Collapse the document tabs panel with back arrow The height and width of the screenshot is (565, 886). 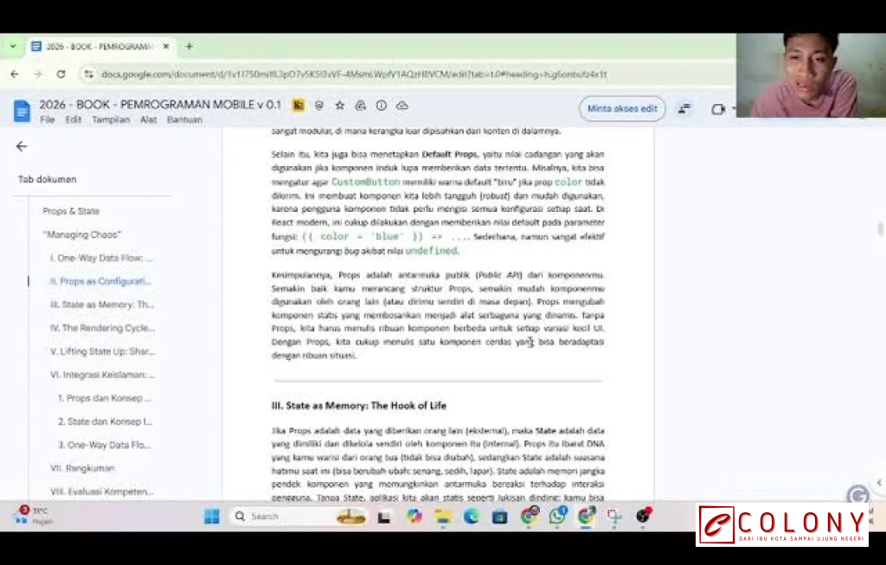point(22,146)
